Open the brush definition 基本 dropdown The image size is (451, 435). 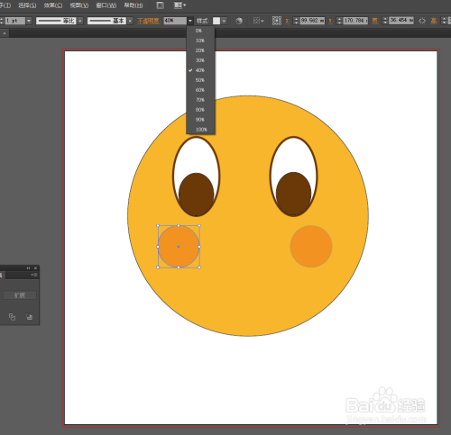point(130,21)
